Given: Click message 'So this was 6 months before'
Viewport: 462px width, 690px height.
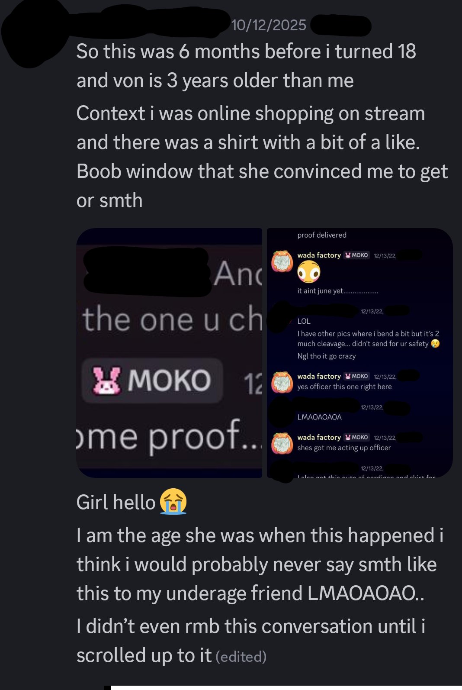Looking at the screenshot, I should click(x=246, y=66).
